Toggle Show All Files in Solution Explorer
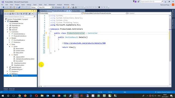Screen dimensions: 175x98 (x=26, y=14)
